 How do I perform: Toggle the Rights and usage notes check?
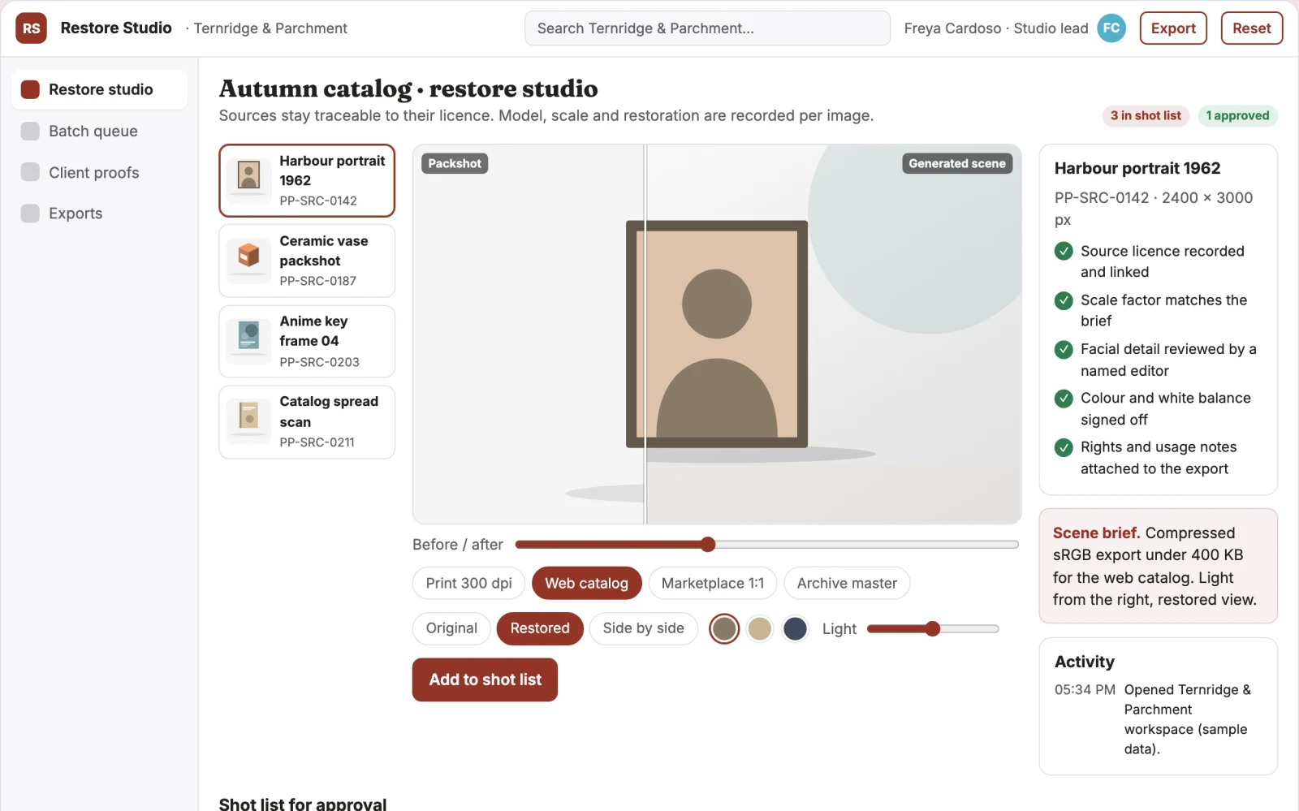pos(1064,447)
